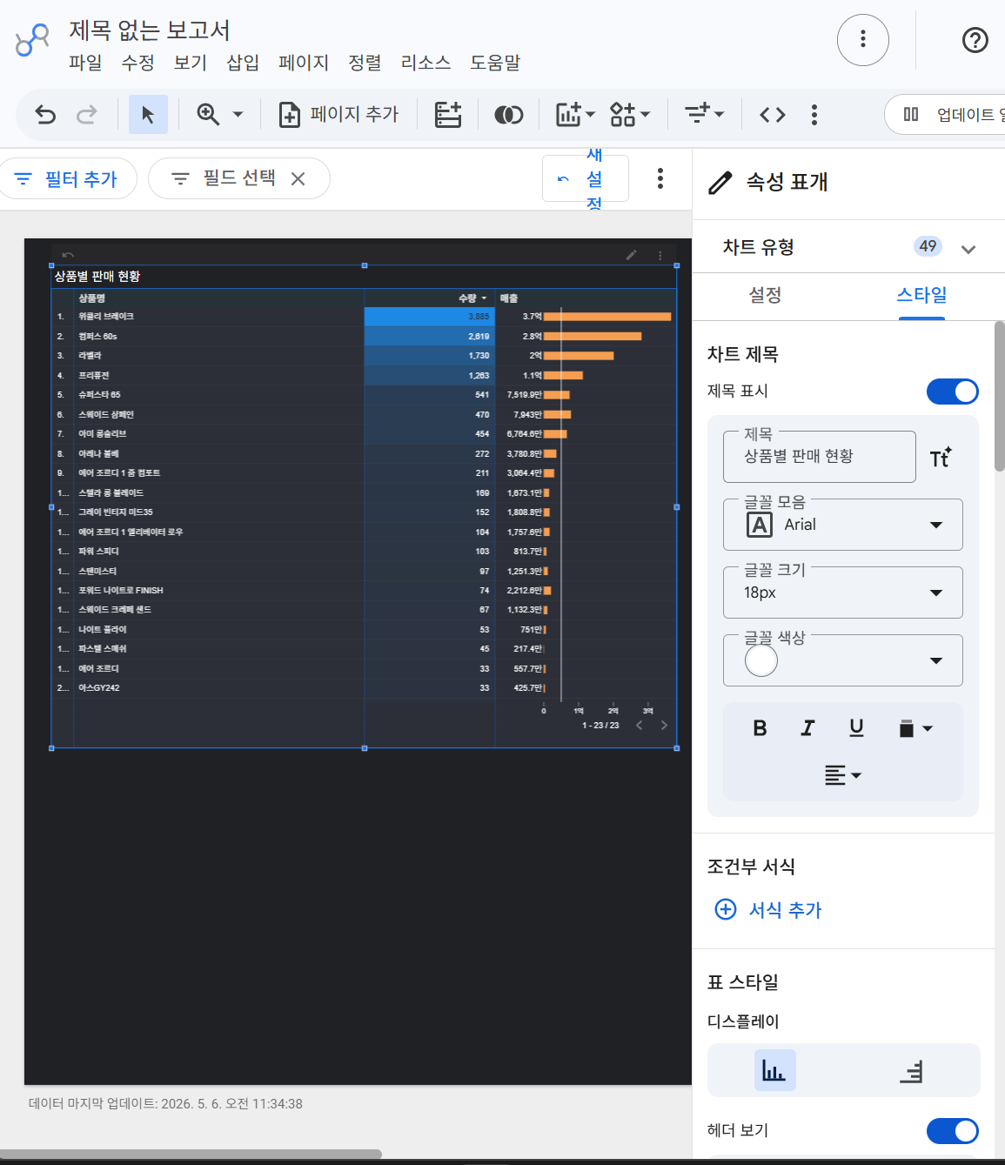Open the add control dropdown

pos(705,114)
